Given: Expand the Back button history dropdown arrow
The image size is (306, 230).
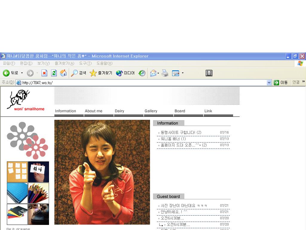Looking at the screenshot, I should pos(22,73).
